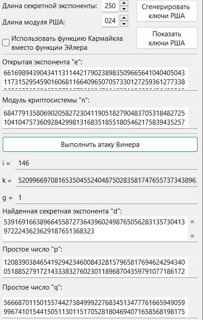Decrease the RSA modulus length stepper
Viewport: 203px width, 320px height.
pos(124,24)
